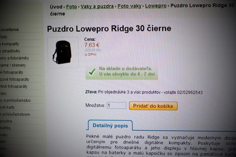
Task: Select puzdra in sidebar list
Action: pos(6,121)
